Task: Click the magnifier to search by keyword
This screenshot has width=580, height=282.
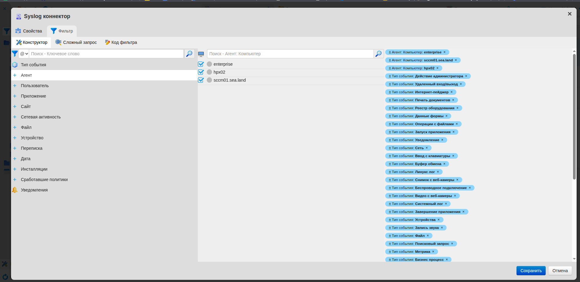Action: [x=189, y=54]
